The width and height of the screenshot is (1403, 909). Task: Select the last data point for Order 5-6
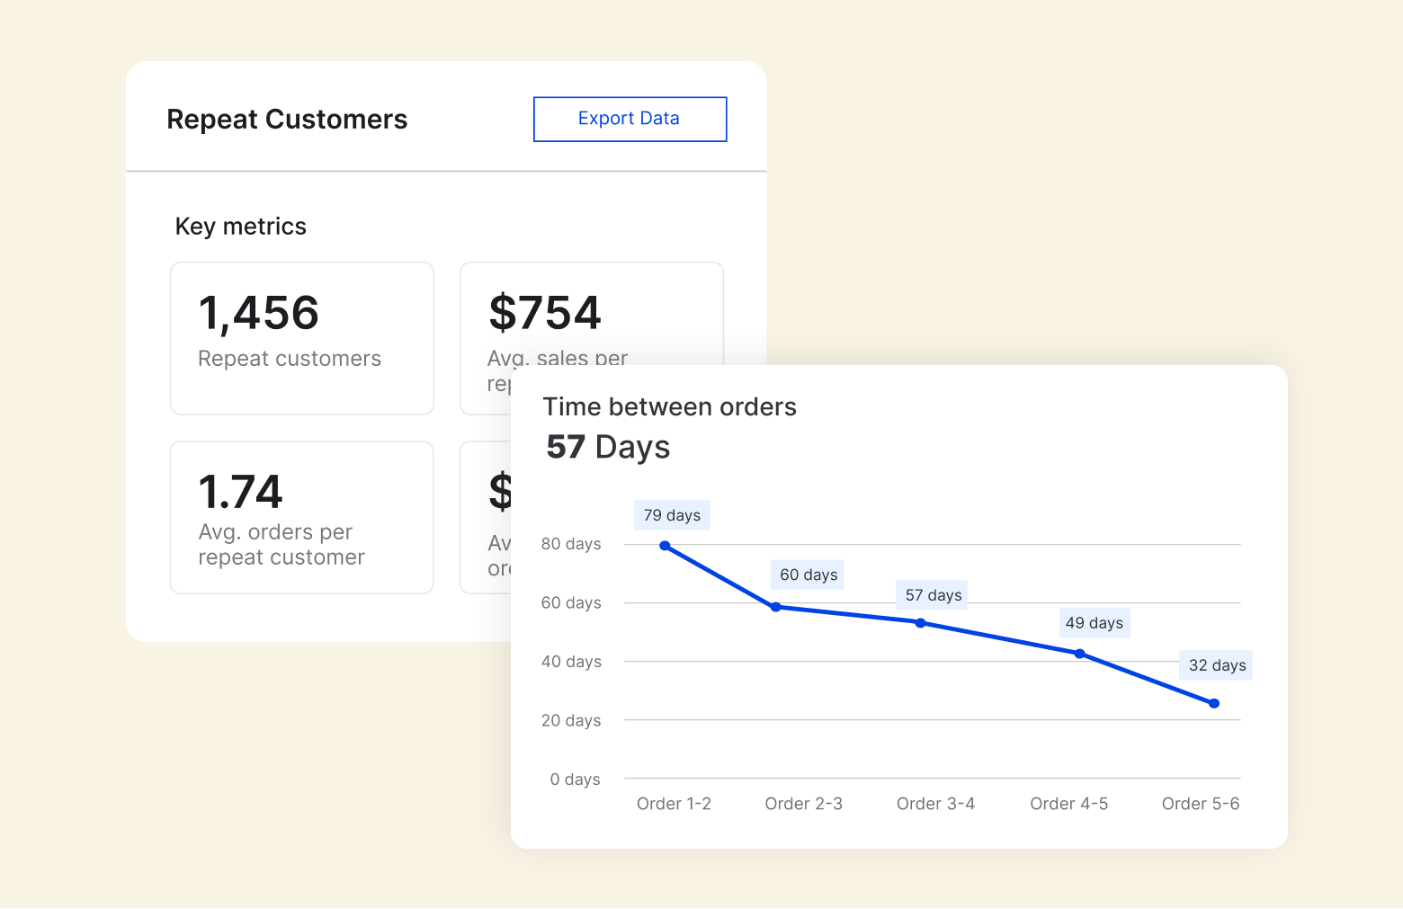[1214, 703]
